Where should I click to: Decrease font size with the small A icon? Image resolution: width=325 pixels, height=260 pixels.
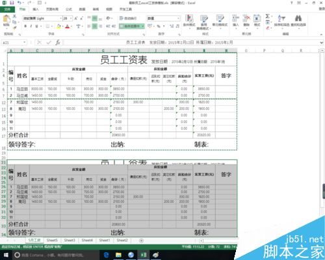(82, 18)
